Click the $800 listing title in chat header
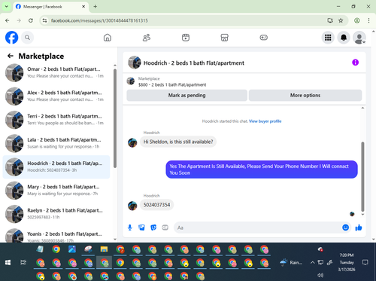 172,84
